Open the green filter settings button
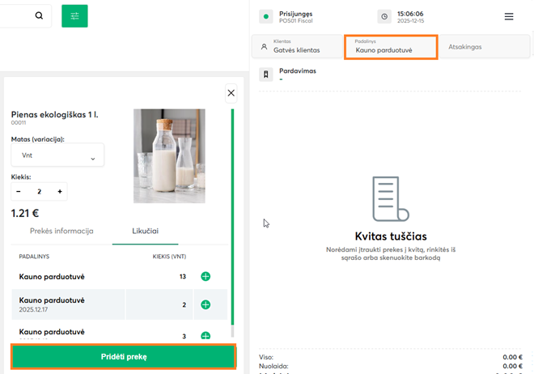 pyautogui.click(x=74, y=16)
